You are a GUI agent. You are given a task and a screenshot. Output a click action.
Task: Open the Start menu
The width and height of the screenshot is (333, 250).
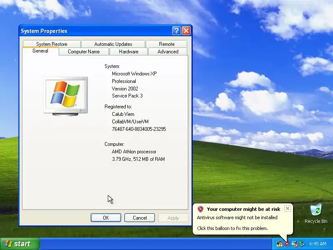coord(20,244)
